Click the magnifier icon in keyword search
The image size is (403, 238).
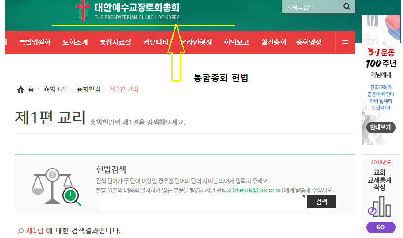tap(347, 6)
